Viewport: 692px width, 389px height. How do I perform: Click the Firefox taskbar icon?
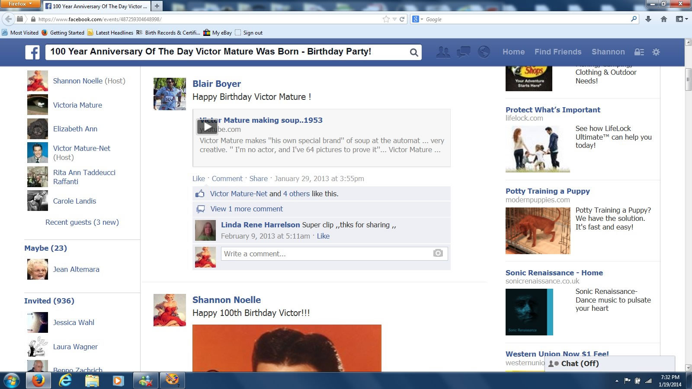point(38,381)
